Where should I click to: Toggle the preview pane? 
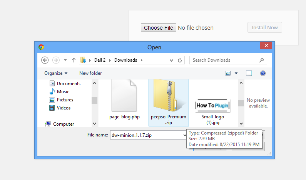(249, 73)
